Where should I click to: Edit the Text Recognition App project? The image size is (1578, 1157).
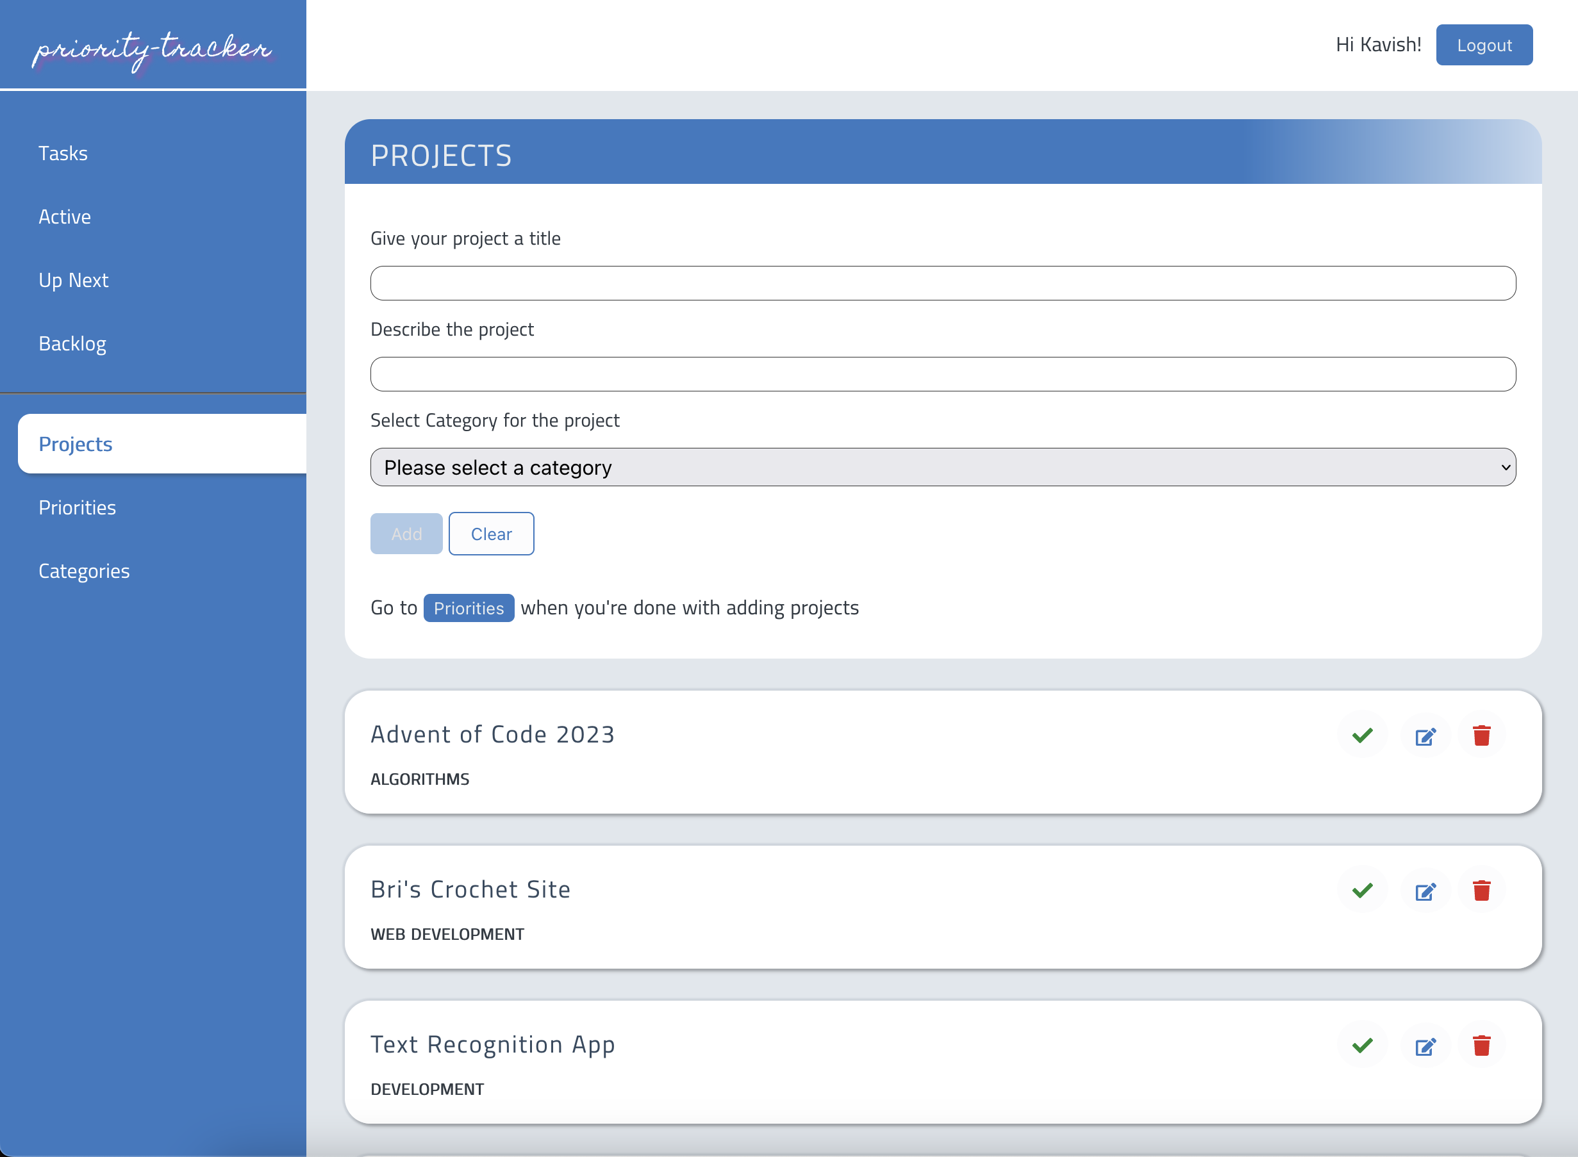pos(1425,1046)
